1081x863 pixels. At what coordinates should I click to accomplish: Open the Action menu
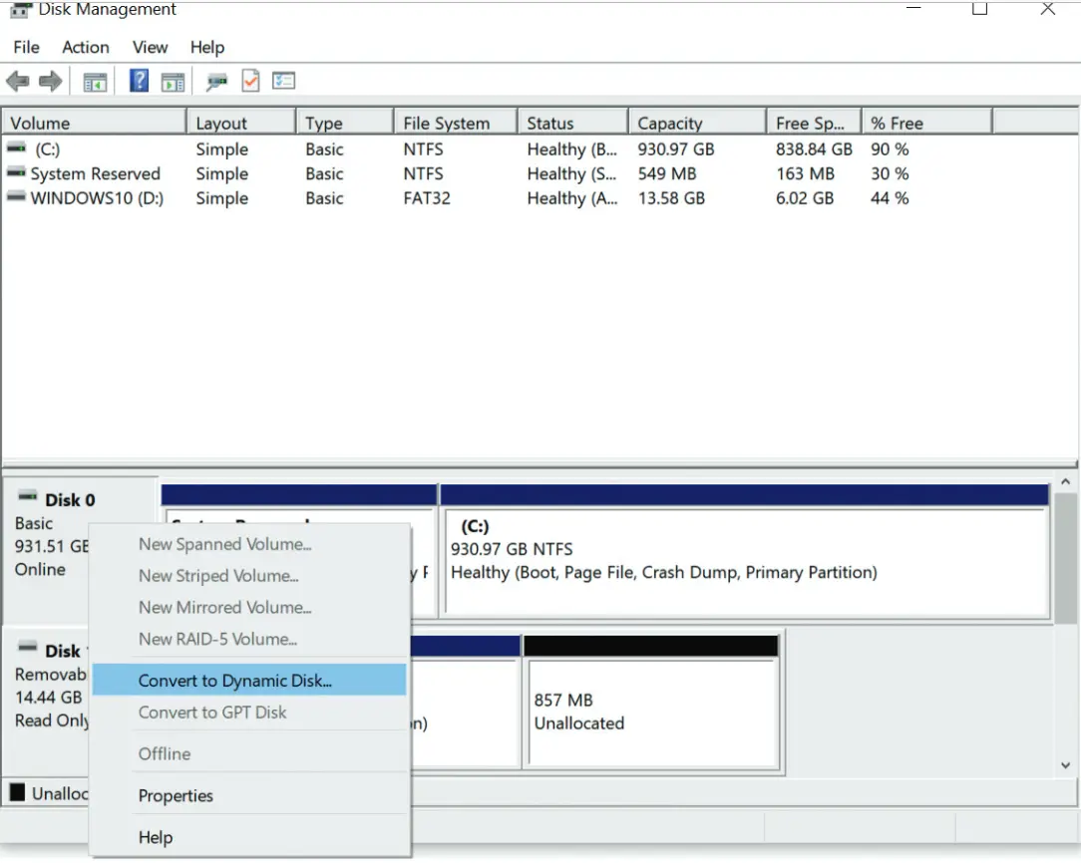86,47
